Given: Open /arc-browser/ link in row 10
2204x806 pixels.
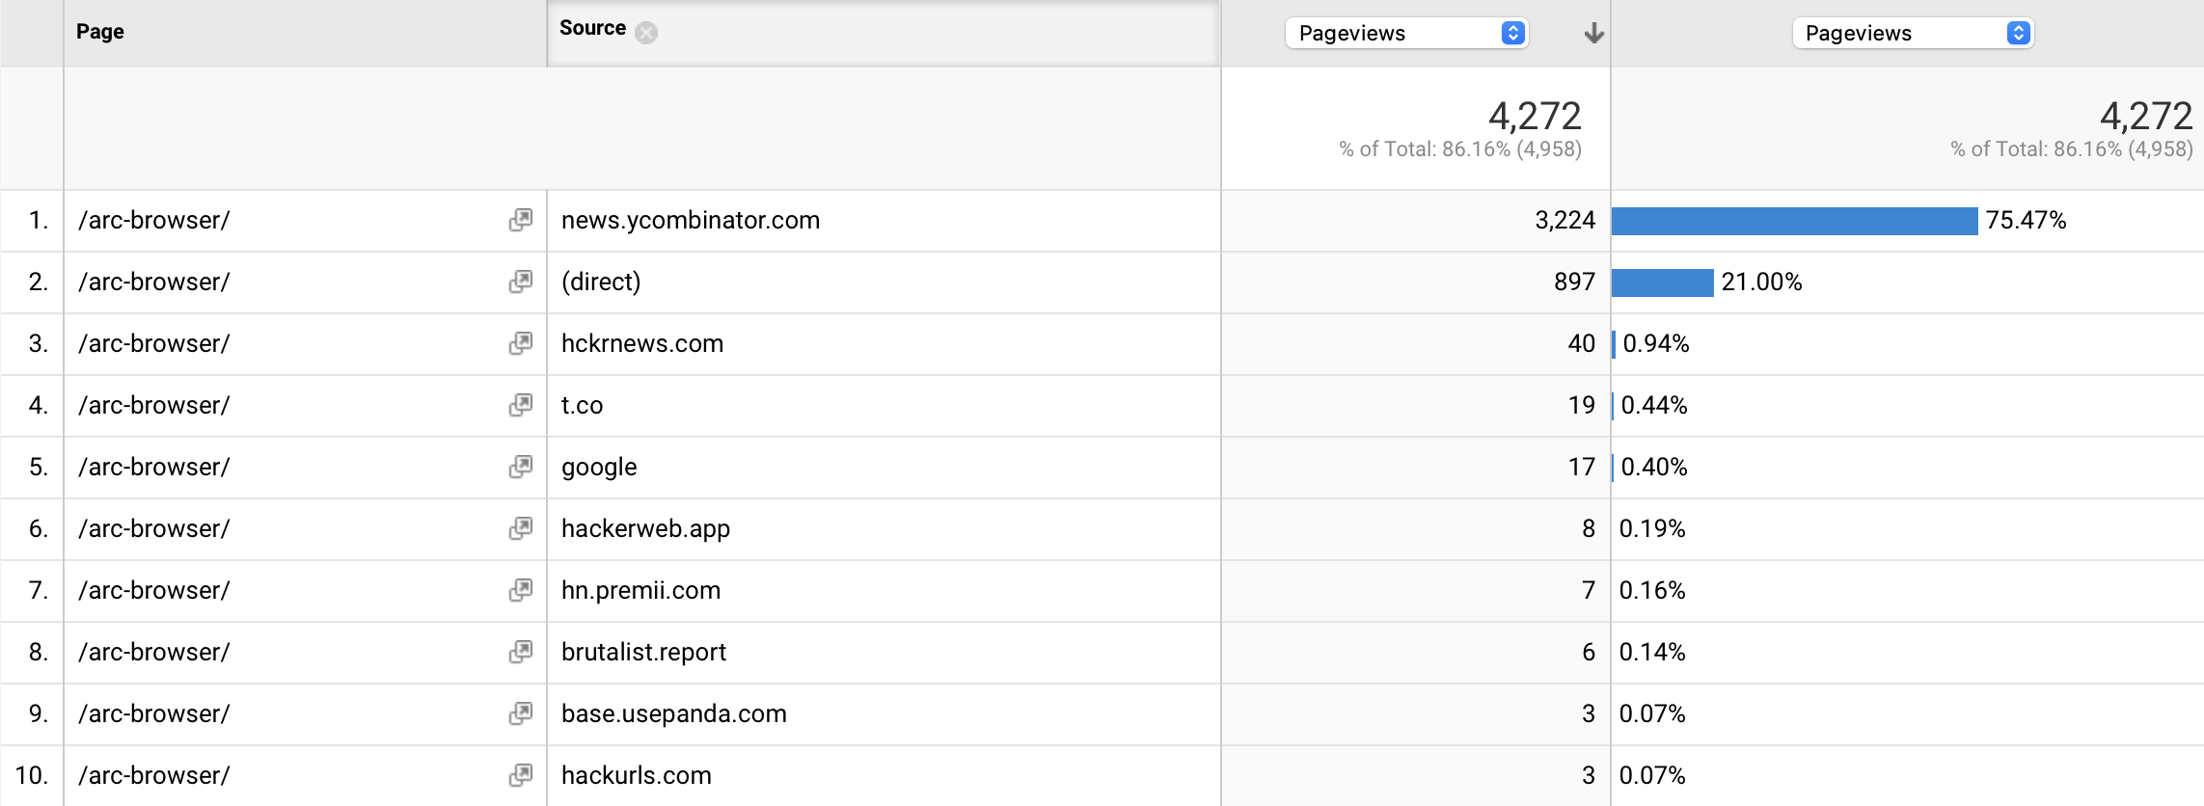Looking at the screenshot, I should click(x=154, y=775).
